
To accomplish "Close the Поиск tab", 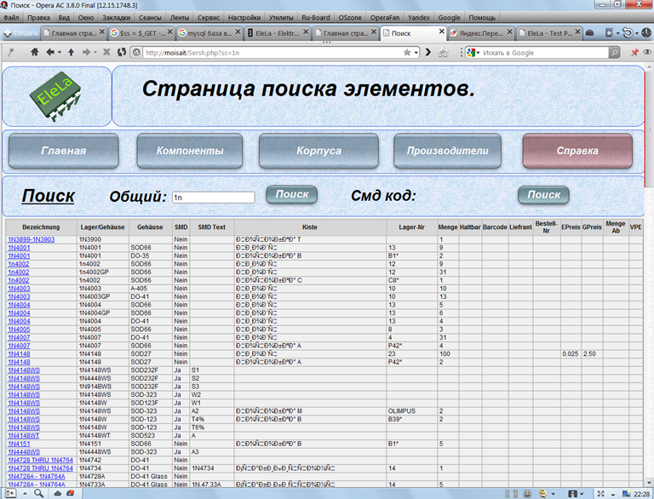I will pyautogui.click(x=442, y=32).
